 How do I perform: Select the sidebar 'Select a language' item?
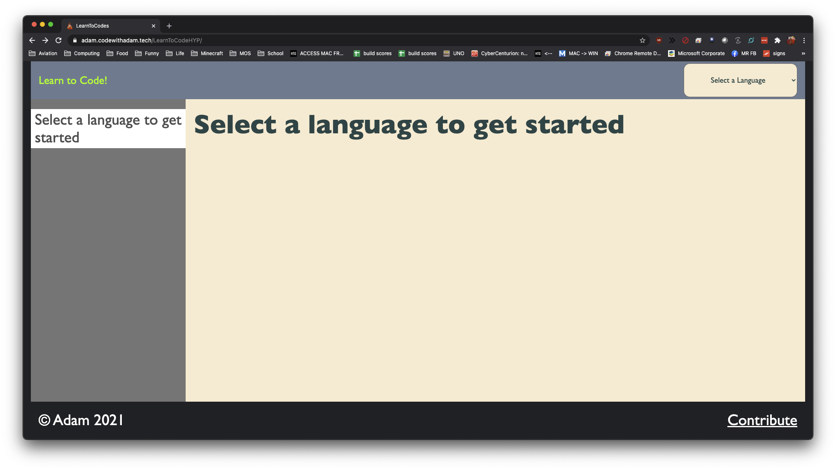[108, 128]
